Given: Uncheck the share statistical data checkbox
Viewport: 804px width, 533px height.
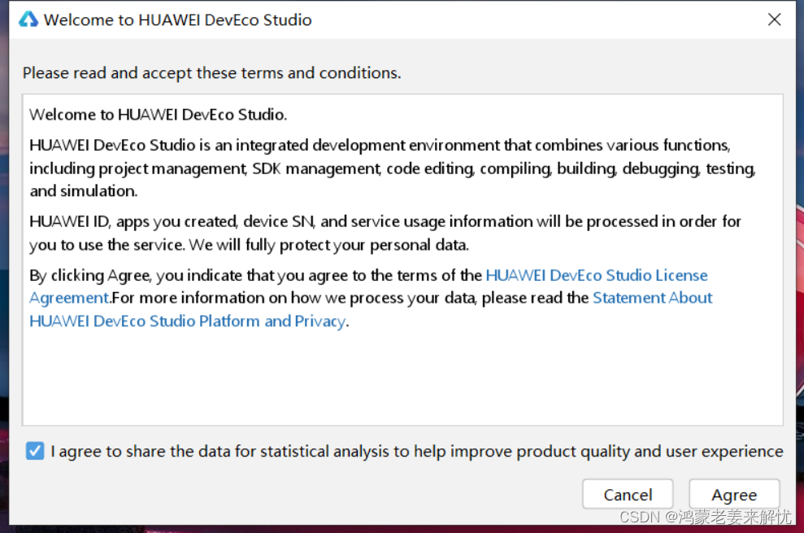Looking at the screenshot, I should 35,452.
